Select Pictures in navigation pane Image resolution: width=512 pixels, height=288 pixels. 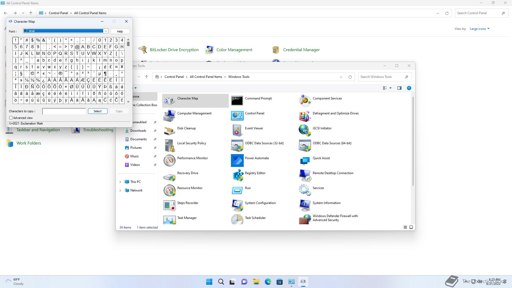136,148
